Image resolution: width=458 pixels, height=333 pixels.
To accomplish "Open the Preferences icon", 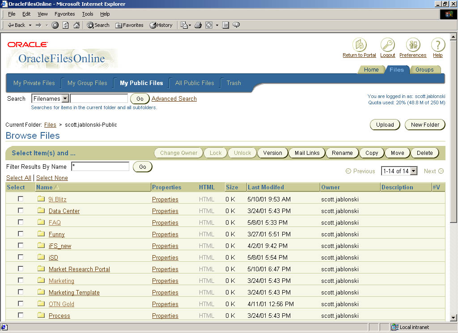I will [x=413, y=45].
